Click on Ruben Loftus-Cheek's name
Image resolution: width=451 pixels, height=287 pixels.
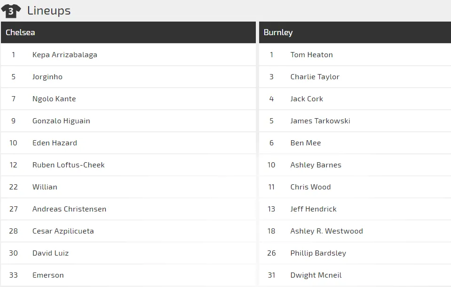point(68,165)
